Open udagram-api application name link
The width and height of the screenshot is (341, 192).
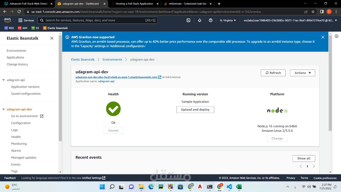(106, 81)
